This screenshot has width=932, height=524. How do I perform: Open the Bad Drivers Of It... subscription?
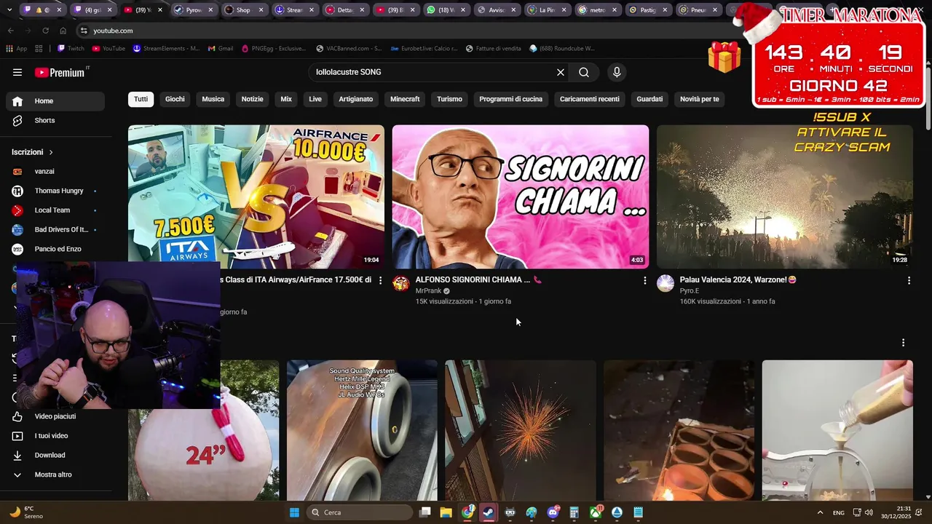pyautogui.click(x=55, y=229)
